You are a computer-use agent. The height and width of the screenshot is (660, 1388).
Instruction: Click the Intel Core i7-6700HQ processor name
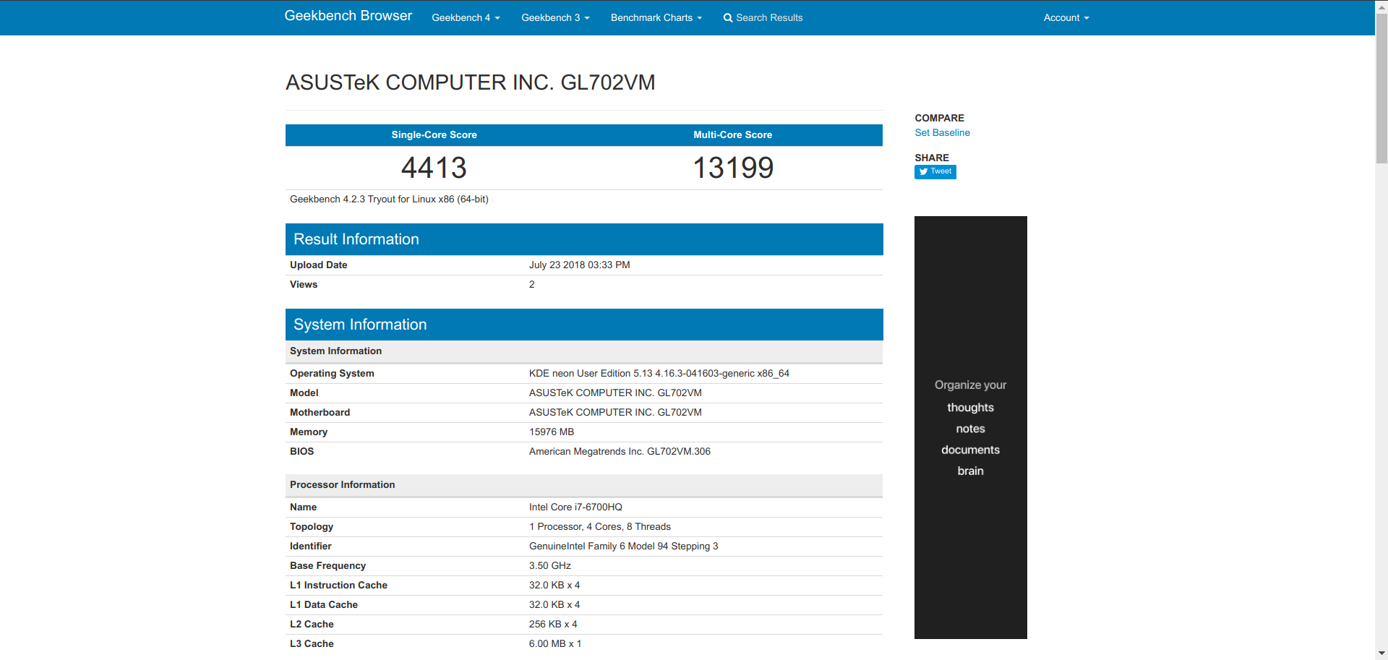[x=575, y=507]
